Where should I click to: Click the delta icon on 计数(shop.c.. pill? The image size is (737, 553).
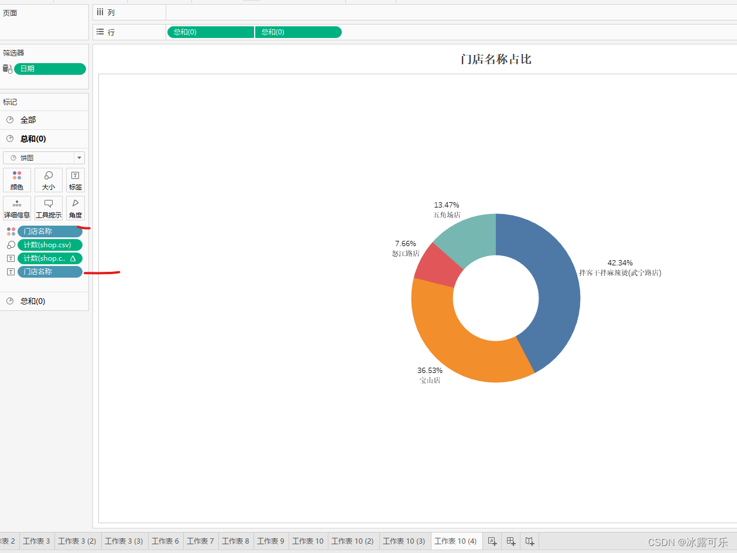tap(73, 258)
